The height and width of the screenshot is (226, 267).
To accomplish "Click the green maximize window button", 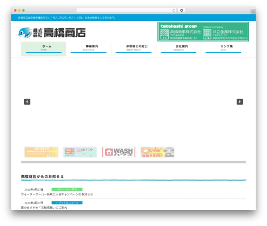I will (23, 10).
